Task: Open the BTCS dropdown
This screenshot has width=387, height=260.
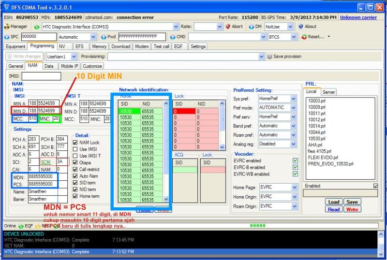Action: coord(294,37)
